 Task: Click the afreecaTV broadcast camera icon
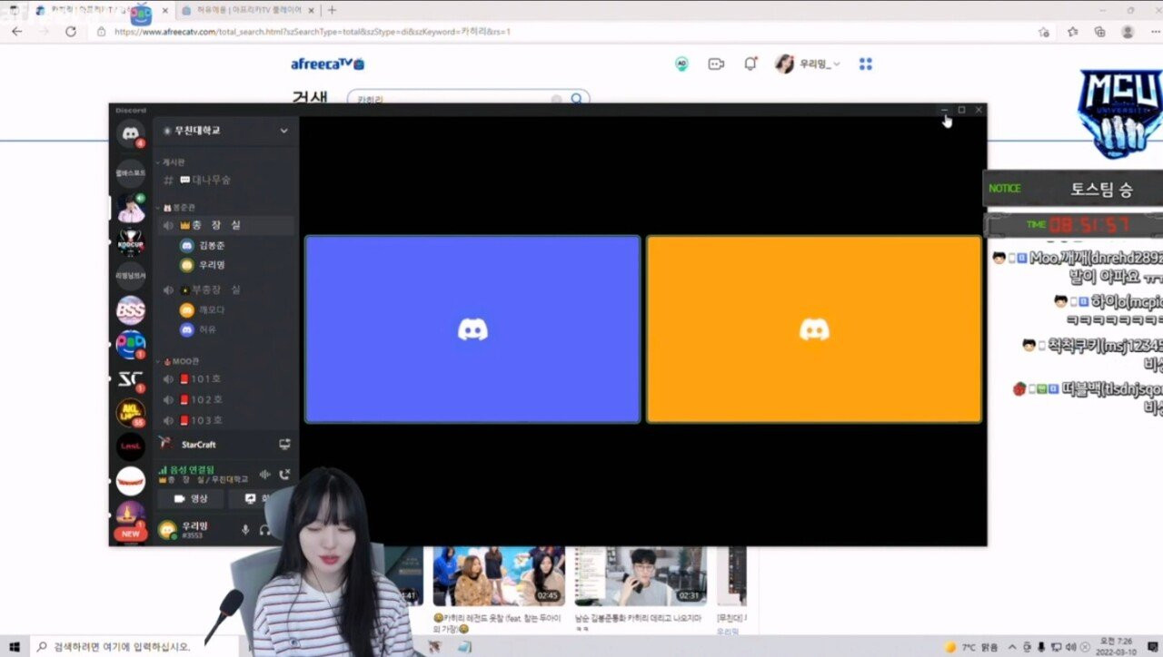pyautogui.click(x=716, y=64)
